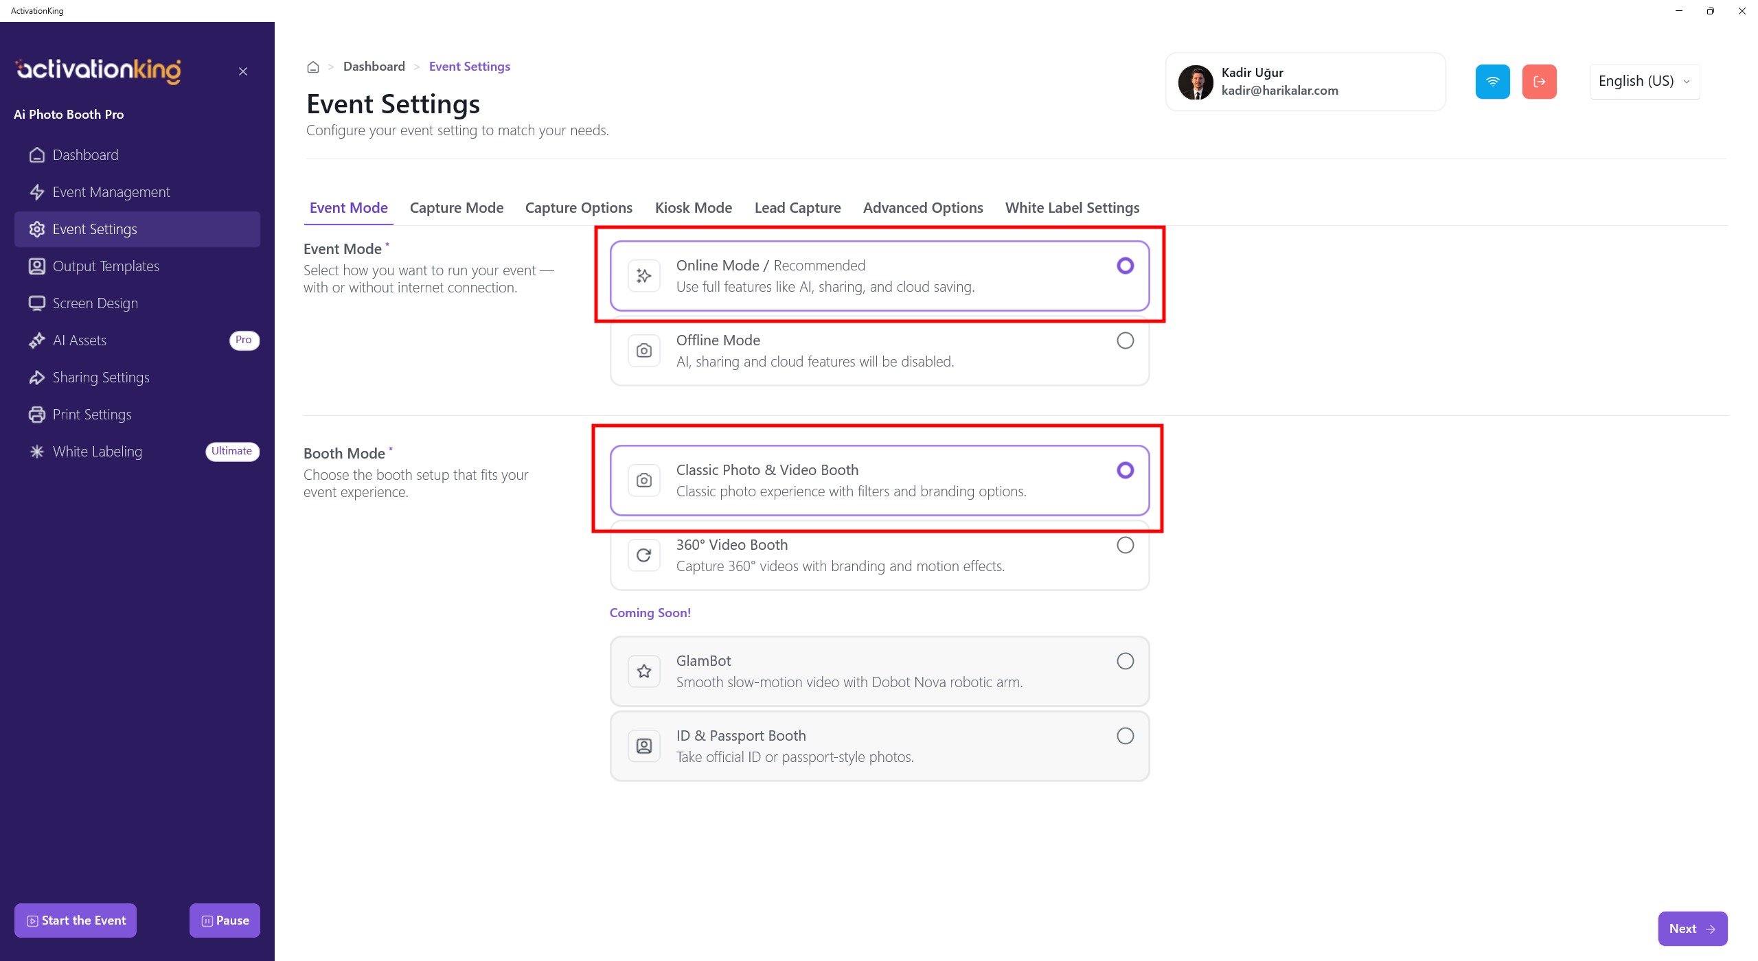Image resolution: width=1758 pixels, height=961 pixels.
Task: Open AI Assets in sidebar
Action: point(80,340)
